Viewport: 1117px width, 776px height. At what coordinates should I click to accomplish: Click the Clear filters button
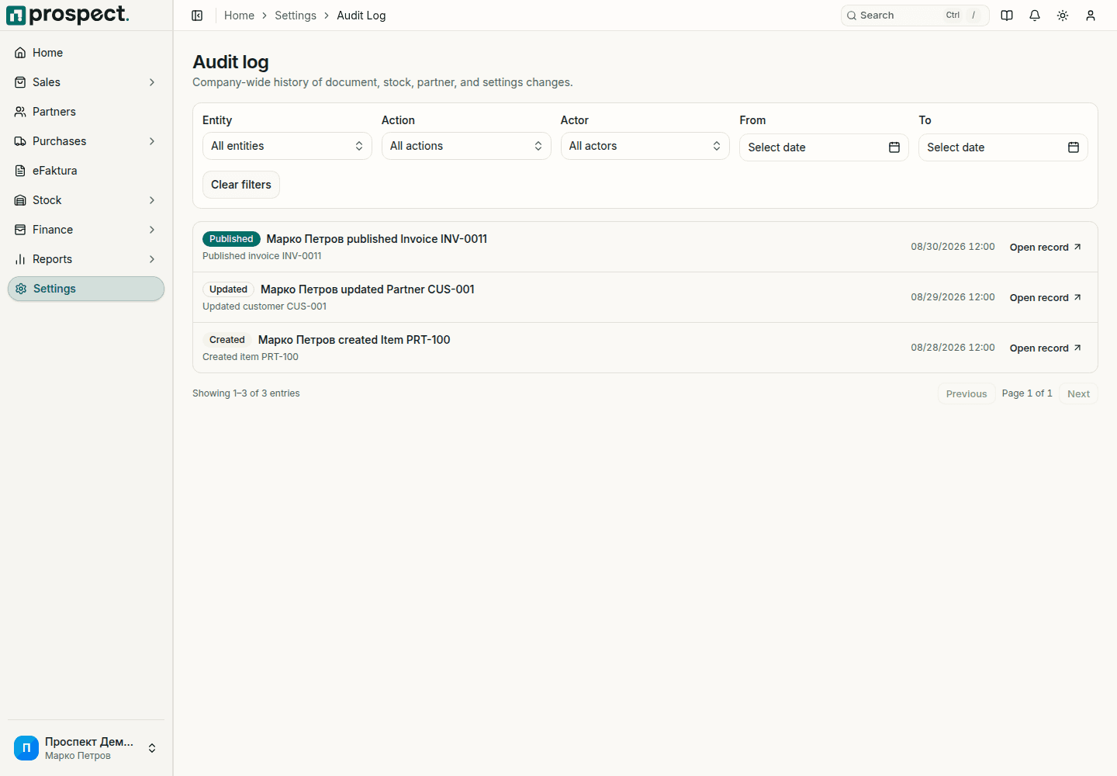[241, 185]
